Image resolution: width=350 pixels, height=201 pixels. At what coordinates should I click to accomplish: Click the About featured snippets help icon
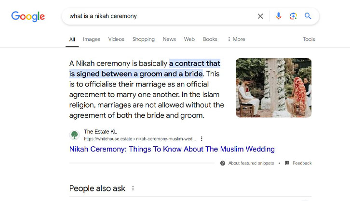[x=223, y=163]
